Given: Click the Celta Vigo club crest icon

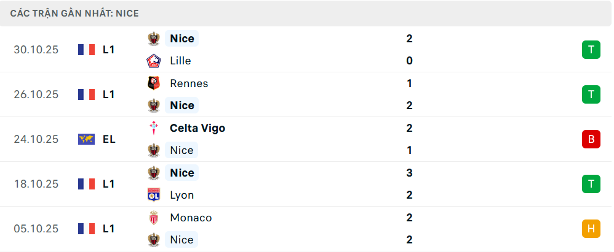Looking at the screenshot, I should pos(153,128).
